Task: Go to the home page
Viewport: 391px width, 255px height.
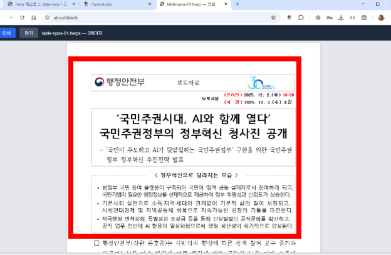Action: [x=34, y=18]
